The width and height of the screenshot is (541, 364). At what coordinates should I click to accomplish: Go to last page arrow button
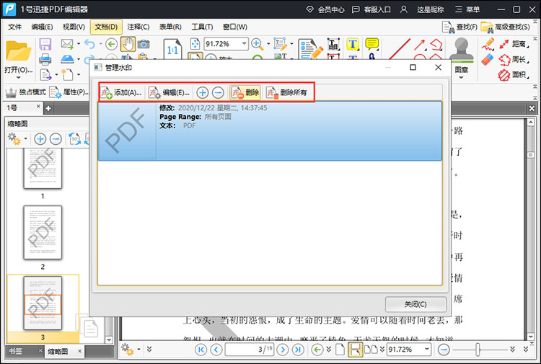297,350
